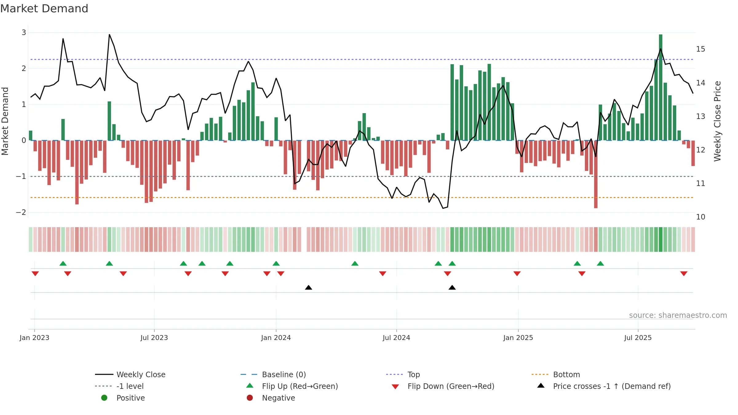Viewport: 738px width, 415px height.
Task: Click the second black price-cross marker of late 2024
Action: [x=452, y=287]
